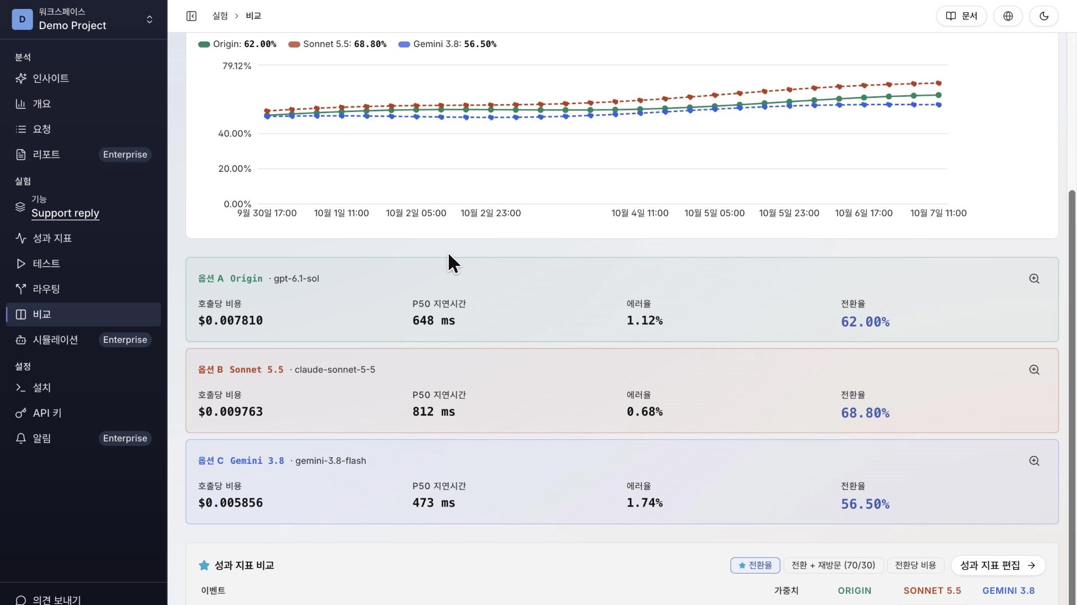Screen dimensions: 1077x605
Task: Select 비교 in the sidebar
Action: [x=84, y=314]
